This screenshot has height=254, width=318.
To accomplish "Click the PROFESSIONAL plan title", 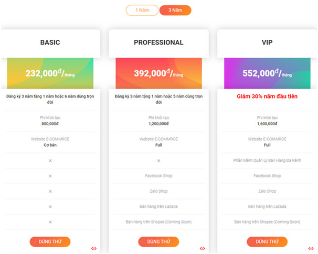I will coord(158,42).
